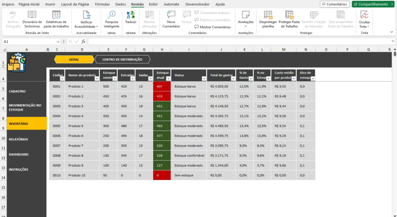Click the insert function fx icon
This screenshot has height=217, width=397.
tap(83, 41)
